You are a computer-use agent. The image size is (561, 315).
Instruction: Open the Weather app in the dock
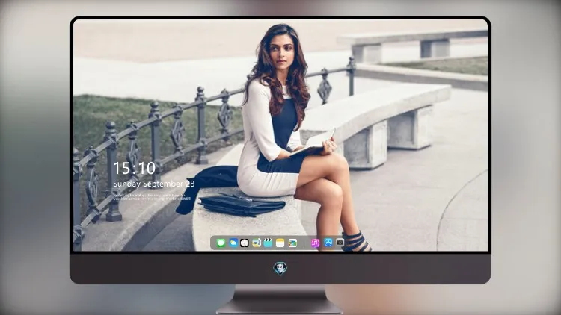pyautogui.click(x=233, y=243)
